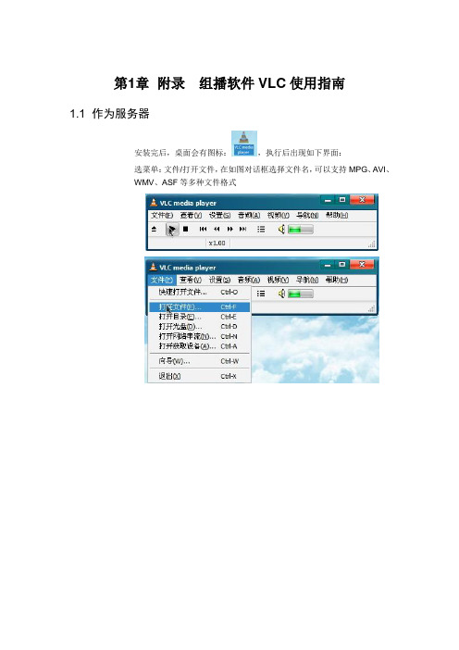The height and width of the screenshot is (650, 459).
Task: Click the VLC media player desktop shortcut icon
Action: 244,144
